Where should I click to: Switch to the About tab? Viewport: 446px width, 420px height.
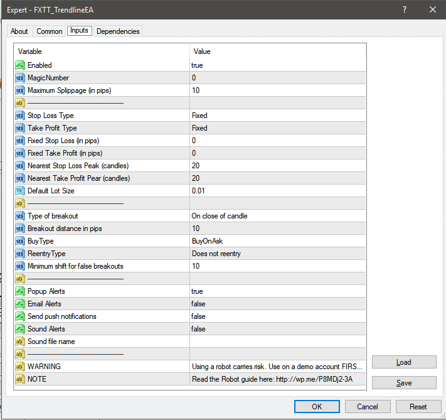click(x=19, y=31)
